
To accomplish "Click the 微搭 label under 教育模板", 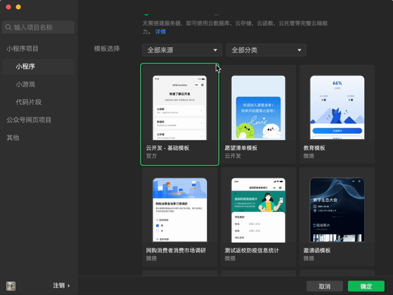I will (x=309, y=156).
